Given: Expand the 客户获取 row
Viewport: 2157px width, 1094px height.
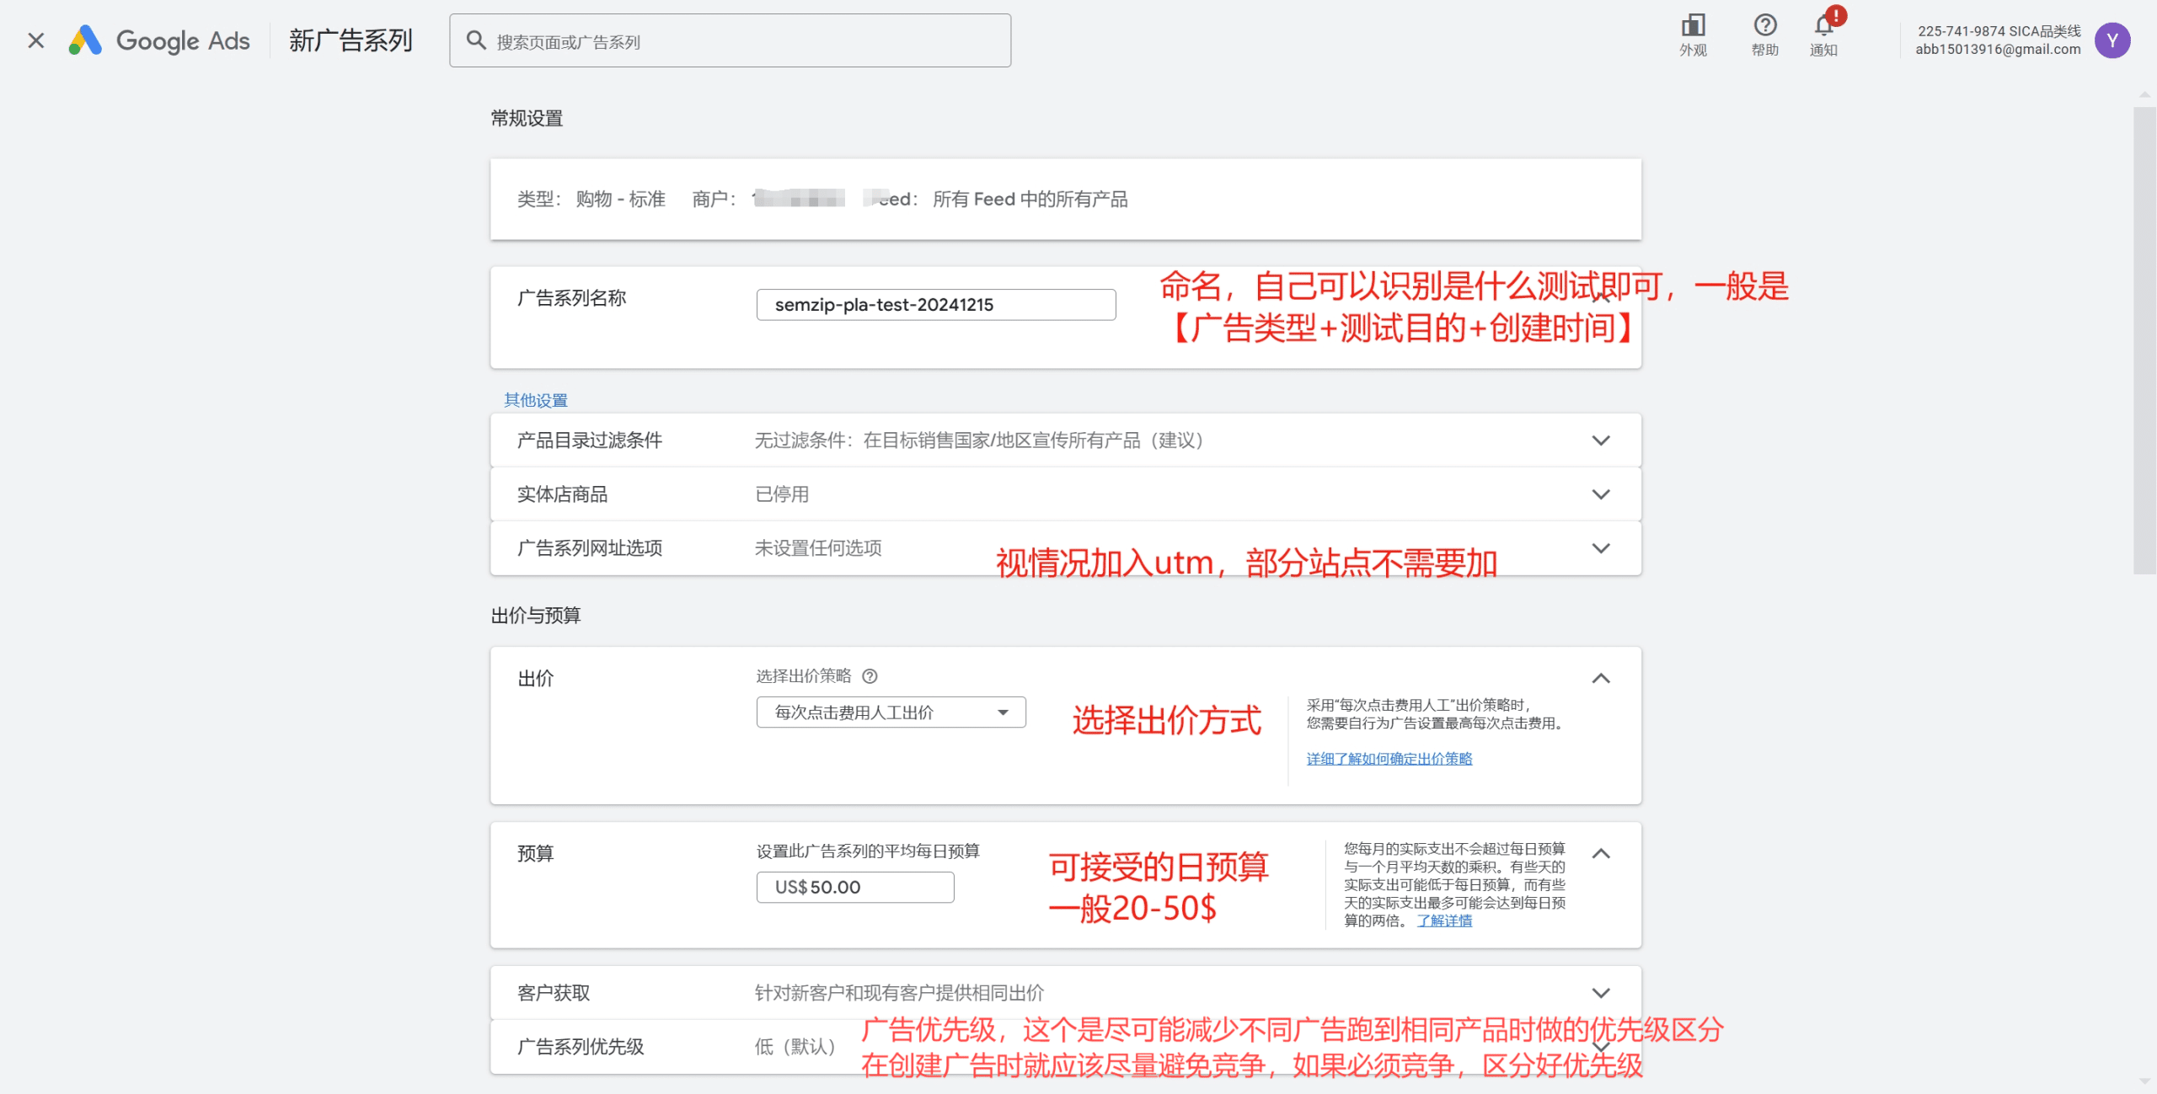Looking at the screenshot, I should [x=1066, y=993].
